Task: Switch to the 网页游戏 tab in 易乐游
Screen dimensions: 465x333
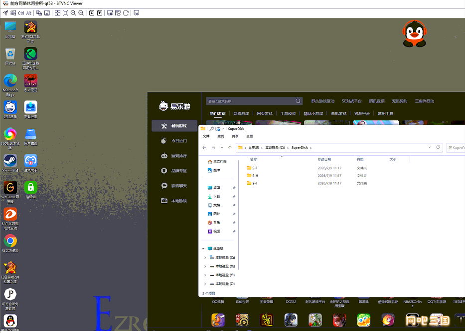Action: (265, 113)
